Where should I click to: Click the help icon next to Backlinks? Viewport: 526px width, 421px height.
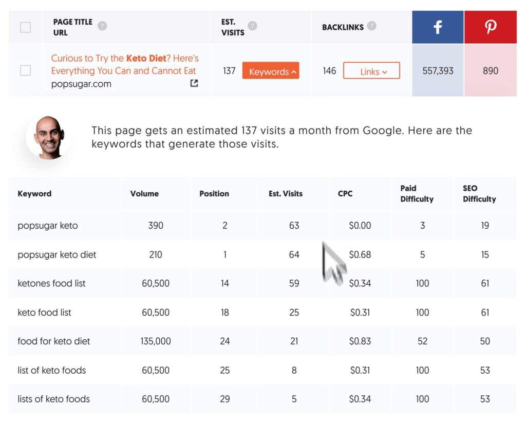coord(372,26)
